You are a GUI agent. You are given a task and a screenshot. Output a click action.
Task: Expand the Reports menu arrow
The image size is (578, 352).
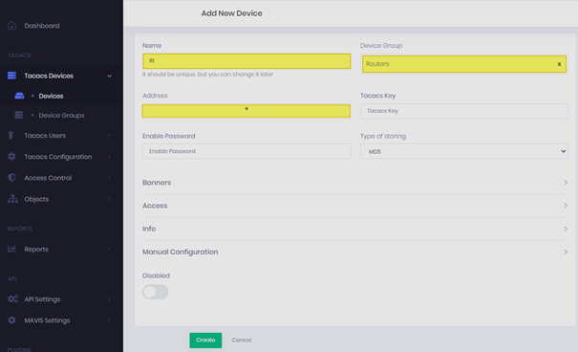point(109,249)
